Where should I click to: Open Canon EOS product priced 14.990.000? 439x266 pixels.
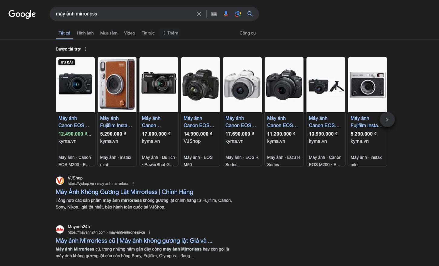(x=199, y=122)
